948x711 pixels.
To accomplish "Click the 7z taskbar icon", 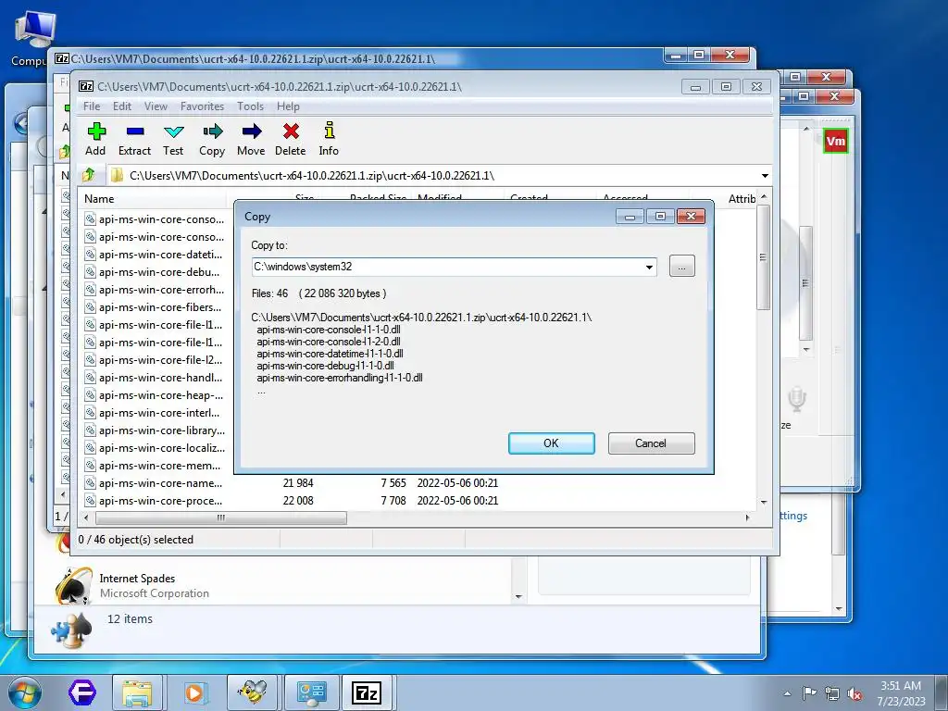I will point(367,692).
